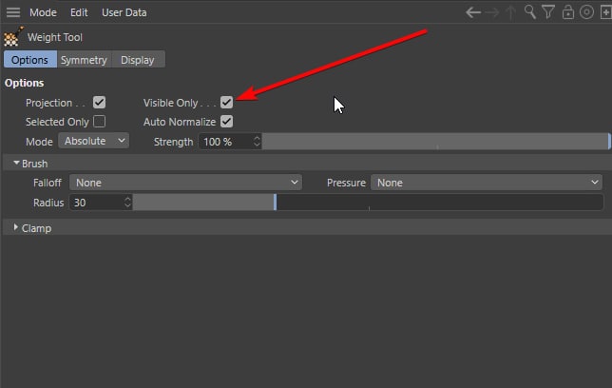Image resolution: width=612 pixels, height=388 pixels.
Task: Click the back arrow navigation icon
Action: point(473,12)
